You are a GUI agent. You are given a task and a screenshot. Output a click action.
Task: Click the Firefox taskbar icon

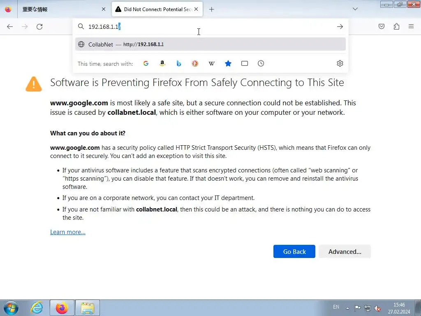pyautogui.click(x=62, y=308)
